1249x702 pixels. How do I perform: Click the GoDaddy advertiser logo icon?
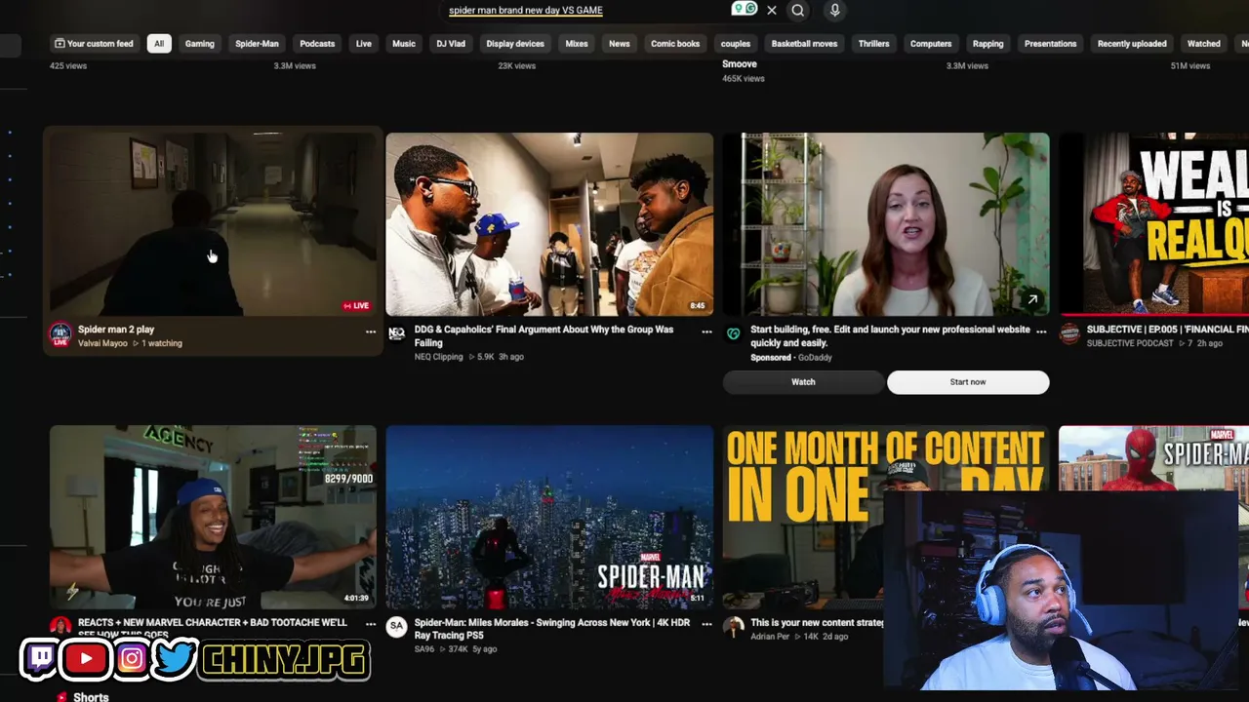click(x=733, y=333)
